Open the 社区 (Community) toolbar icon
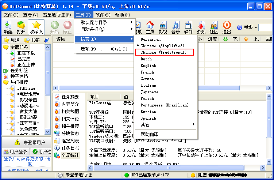 click(x=214, y=27)
